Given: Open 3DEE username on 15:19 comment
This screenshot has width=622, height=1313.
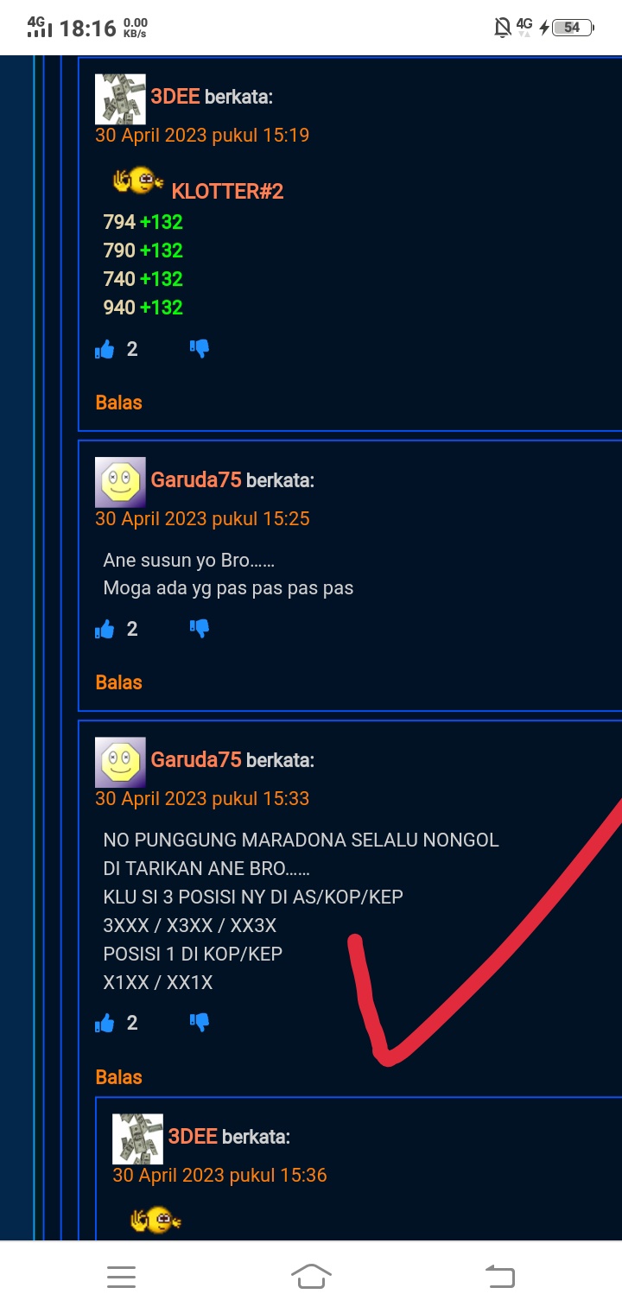Looking at the screenshot, I should [175, 97].
